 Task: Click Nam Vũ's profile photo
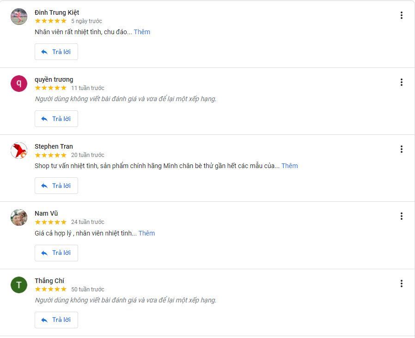pos(19,217)
